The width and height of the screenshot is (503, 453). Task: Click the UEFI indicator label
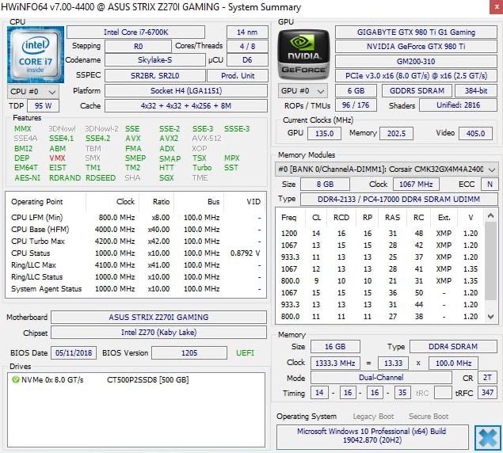245,353
